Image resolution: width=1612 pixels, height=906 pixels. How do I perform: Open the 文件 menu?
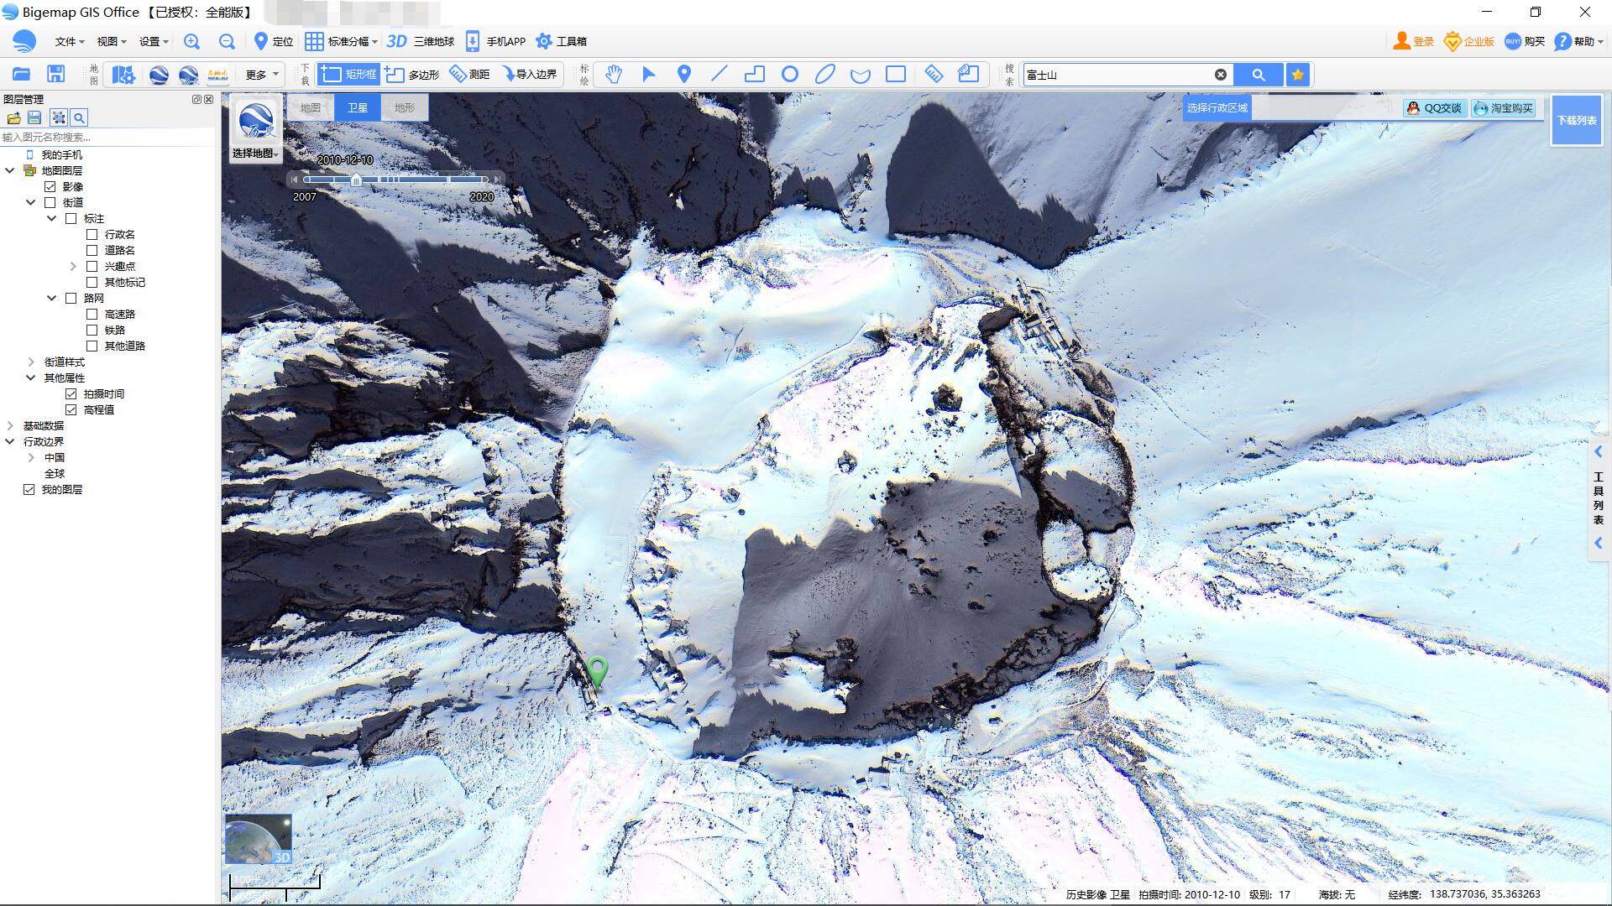(x=69, y=41)
